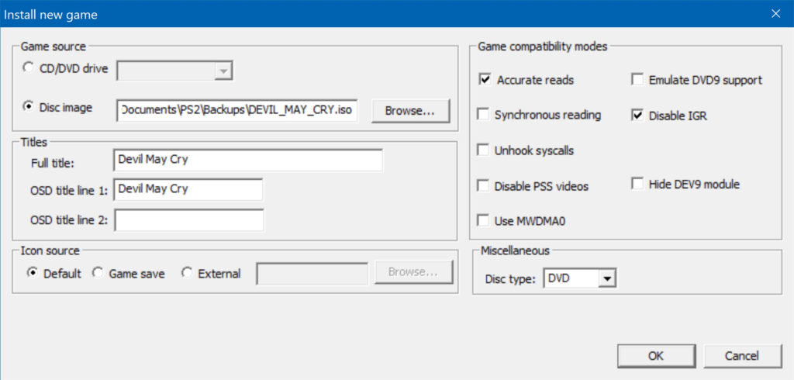
Task: Click Browse next to Disc image
Action: point(410,111)
